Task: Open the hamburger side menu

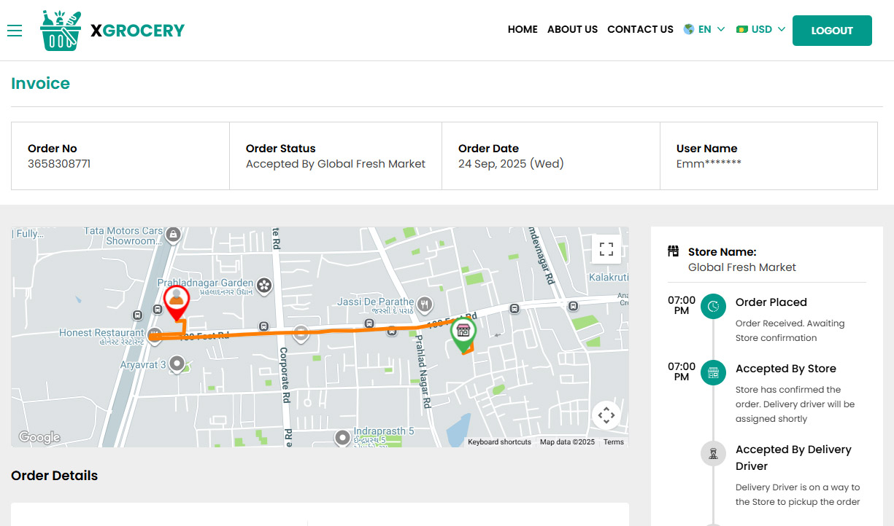Action: point(15,30)
